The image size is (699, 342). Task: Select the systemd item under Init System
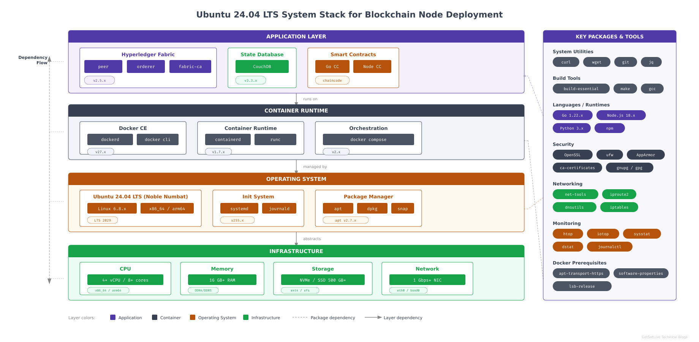click(239, 208)
